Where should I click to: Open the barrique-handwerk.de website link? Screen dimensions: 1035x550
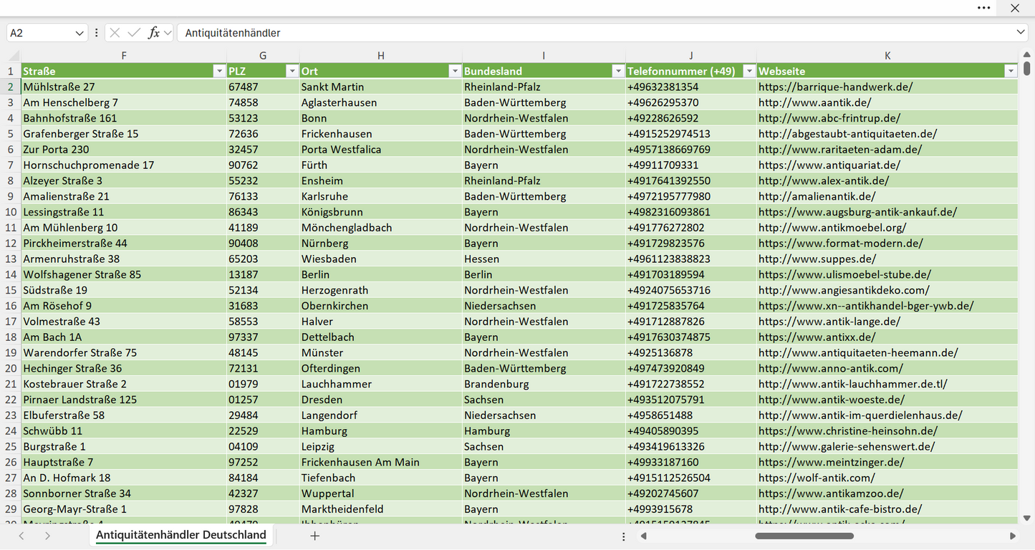pos(836,87)
